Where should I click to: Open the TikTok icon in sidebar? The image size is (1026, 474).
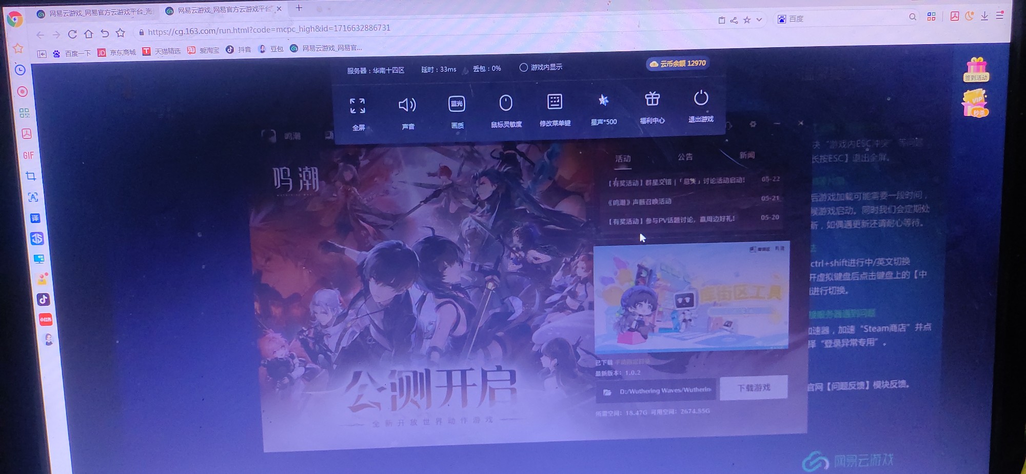[x=43, y=299]
